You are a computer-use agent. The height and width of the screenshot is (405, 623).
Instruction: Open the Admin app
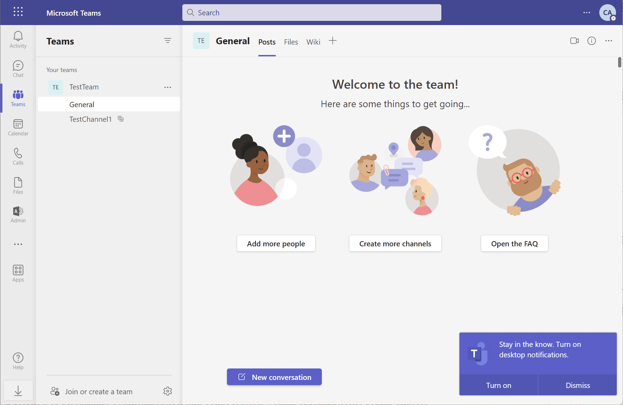[x=18, y=214]
